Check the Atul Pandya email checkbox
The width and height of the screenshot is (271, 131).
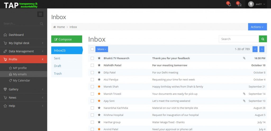click(92, 80)
